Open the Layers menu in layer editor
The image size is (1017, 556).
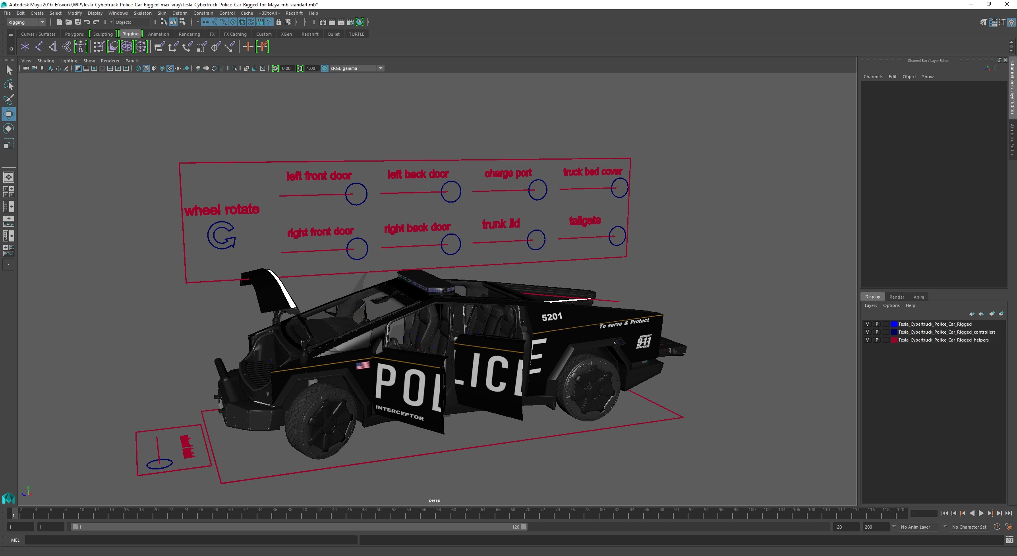click(870, 305)
